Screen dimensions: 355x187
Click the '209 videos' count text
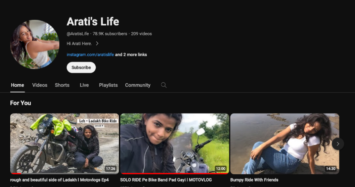(x=141, y=33)
